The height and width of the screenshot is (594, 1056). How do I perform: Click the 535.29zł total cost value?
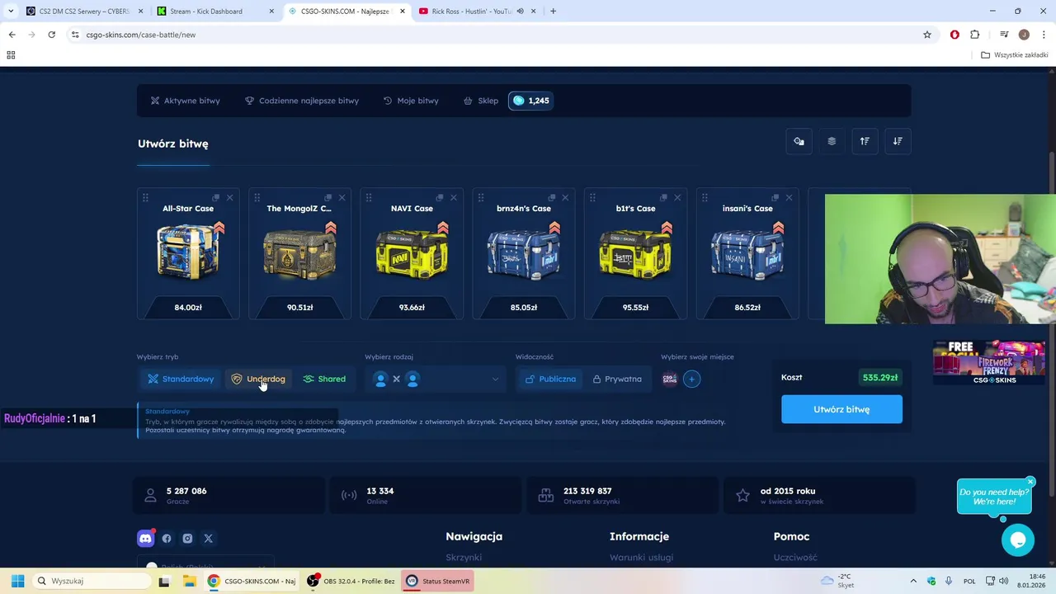(x=880, y=378)
